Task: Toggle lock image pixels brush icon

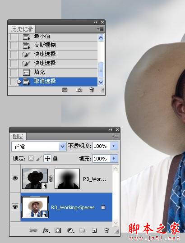Action: 39,158
